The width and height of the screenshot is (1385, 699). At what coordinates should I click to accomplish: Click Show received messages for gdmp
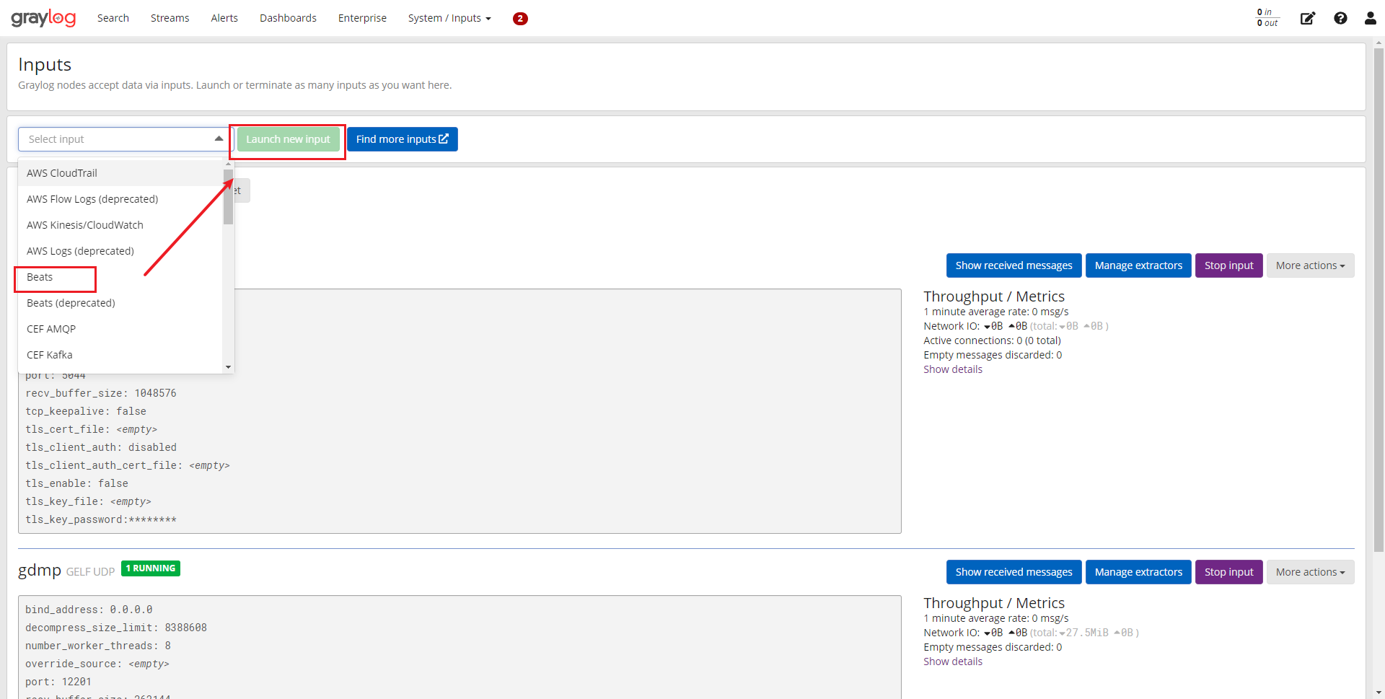pyautogui.click(x=1014, y=571)
